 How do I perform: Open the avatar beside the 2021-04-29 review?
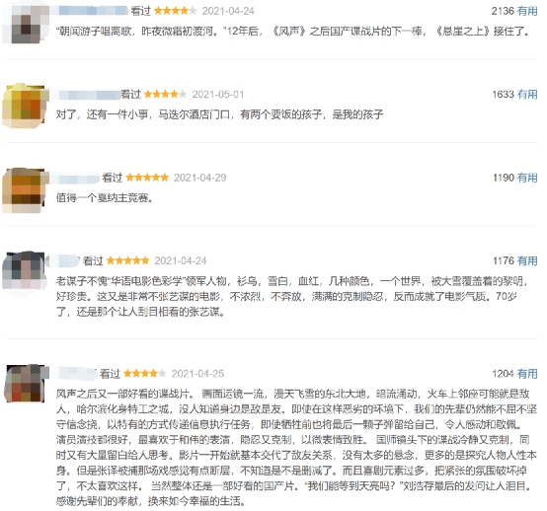[25, 190]
